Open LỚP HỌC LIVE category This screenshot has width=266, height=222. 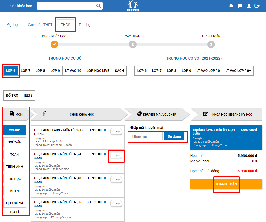click(98, 71)
